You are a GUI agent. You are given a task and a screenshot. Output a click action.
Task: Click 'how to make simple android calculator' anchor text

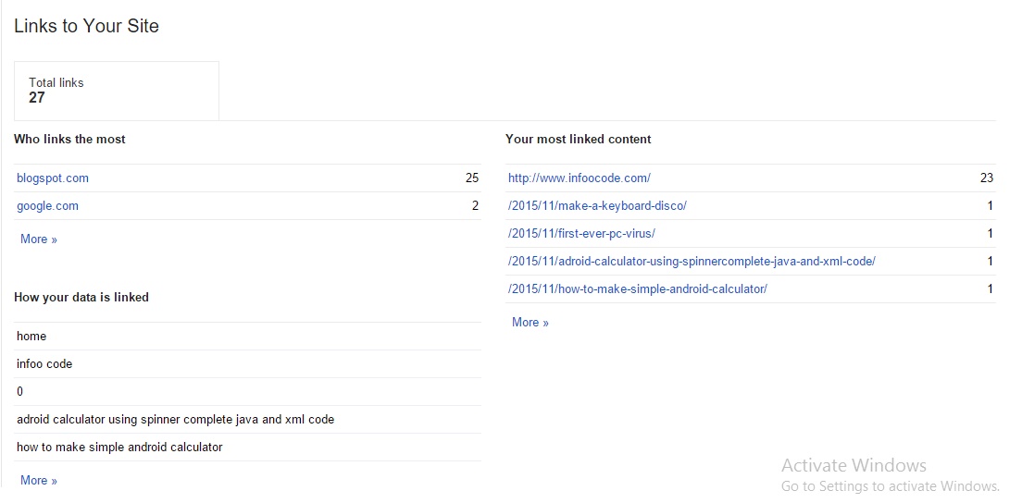click(x=119, y=448)
